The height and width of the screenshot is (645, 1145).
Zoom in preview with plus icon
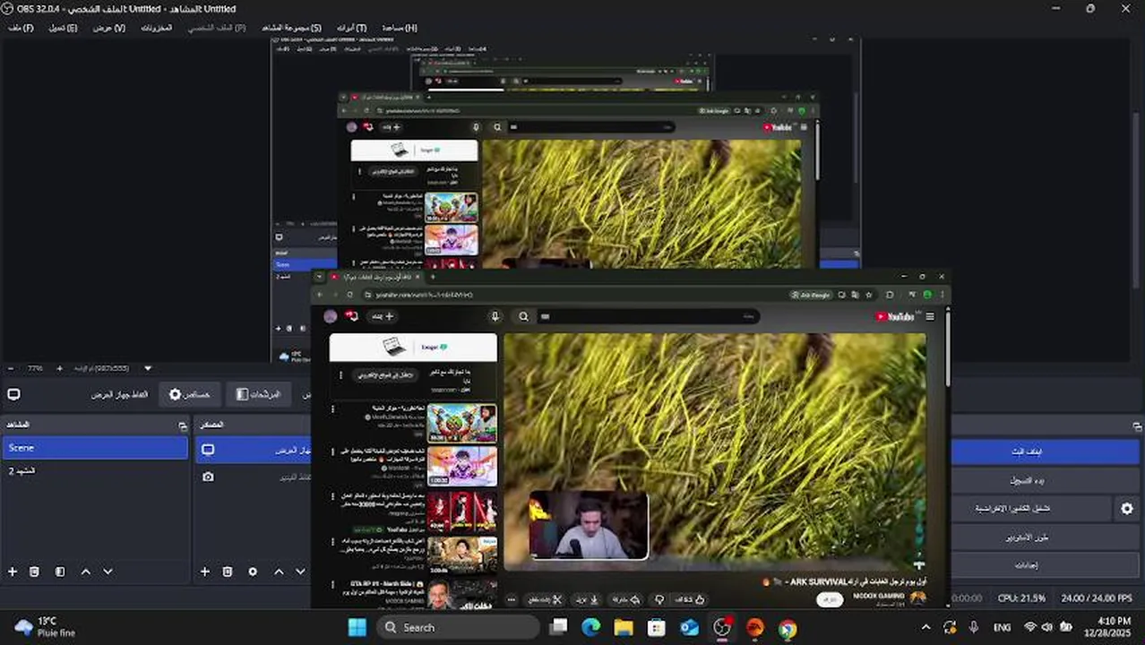coord(59,368)
